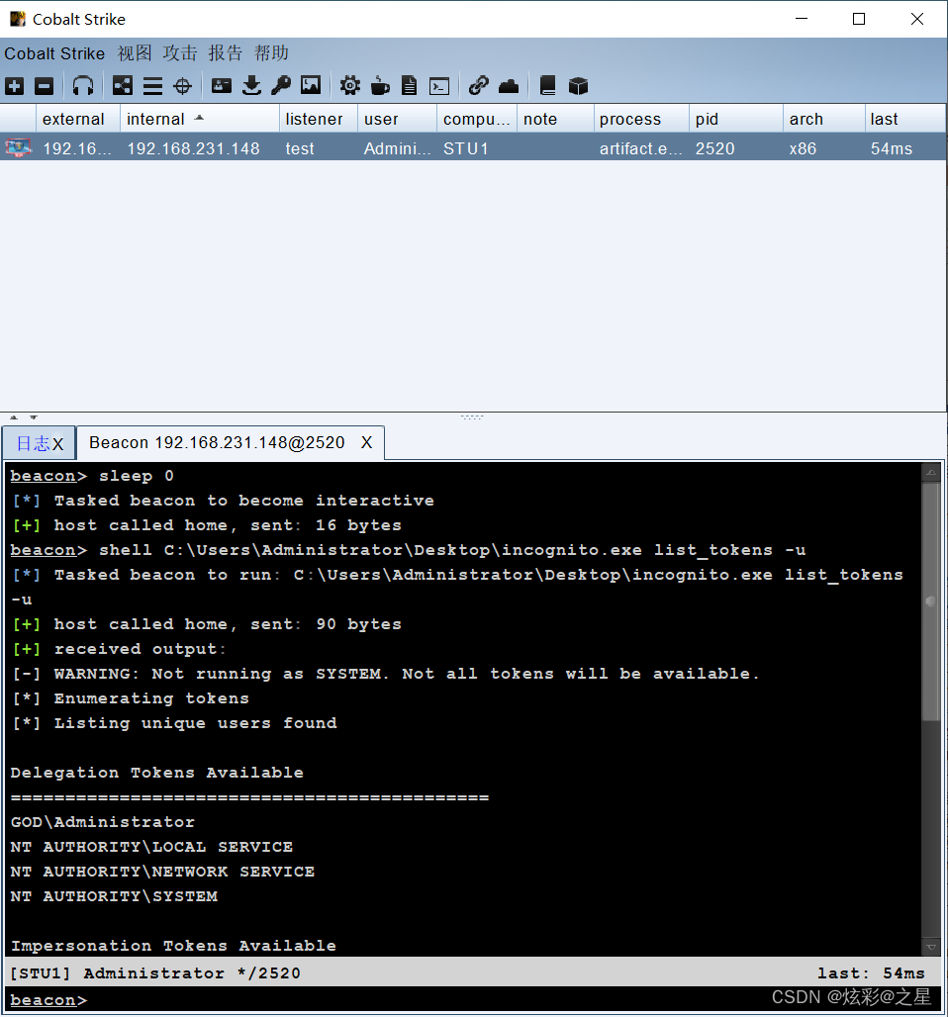The image size is (948, 1017).
Task: Open Help book icon in toolbar
Action: click(x=547, y=86)
